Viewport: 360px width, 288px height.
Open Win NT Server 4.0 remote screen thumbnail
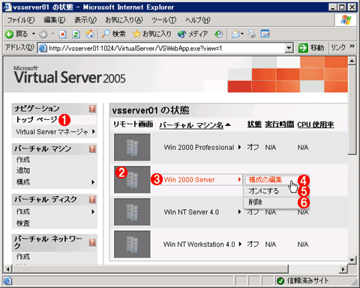(132, 211)
